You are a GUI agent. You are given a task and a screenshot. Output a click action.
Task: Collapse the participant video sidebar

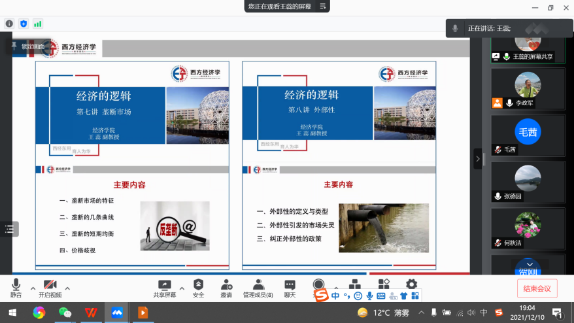pyautogui.click(x=478, y=159)
